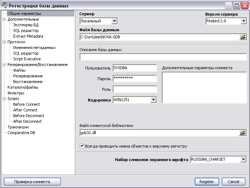Select Транзакции in the settings tree
The image size is (250, 188).
pyautogui.click(x=18, y=127)
